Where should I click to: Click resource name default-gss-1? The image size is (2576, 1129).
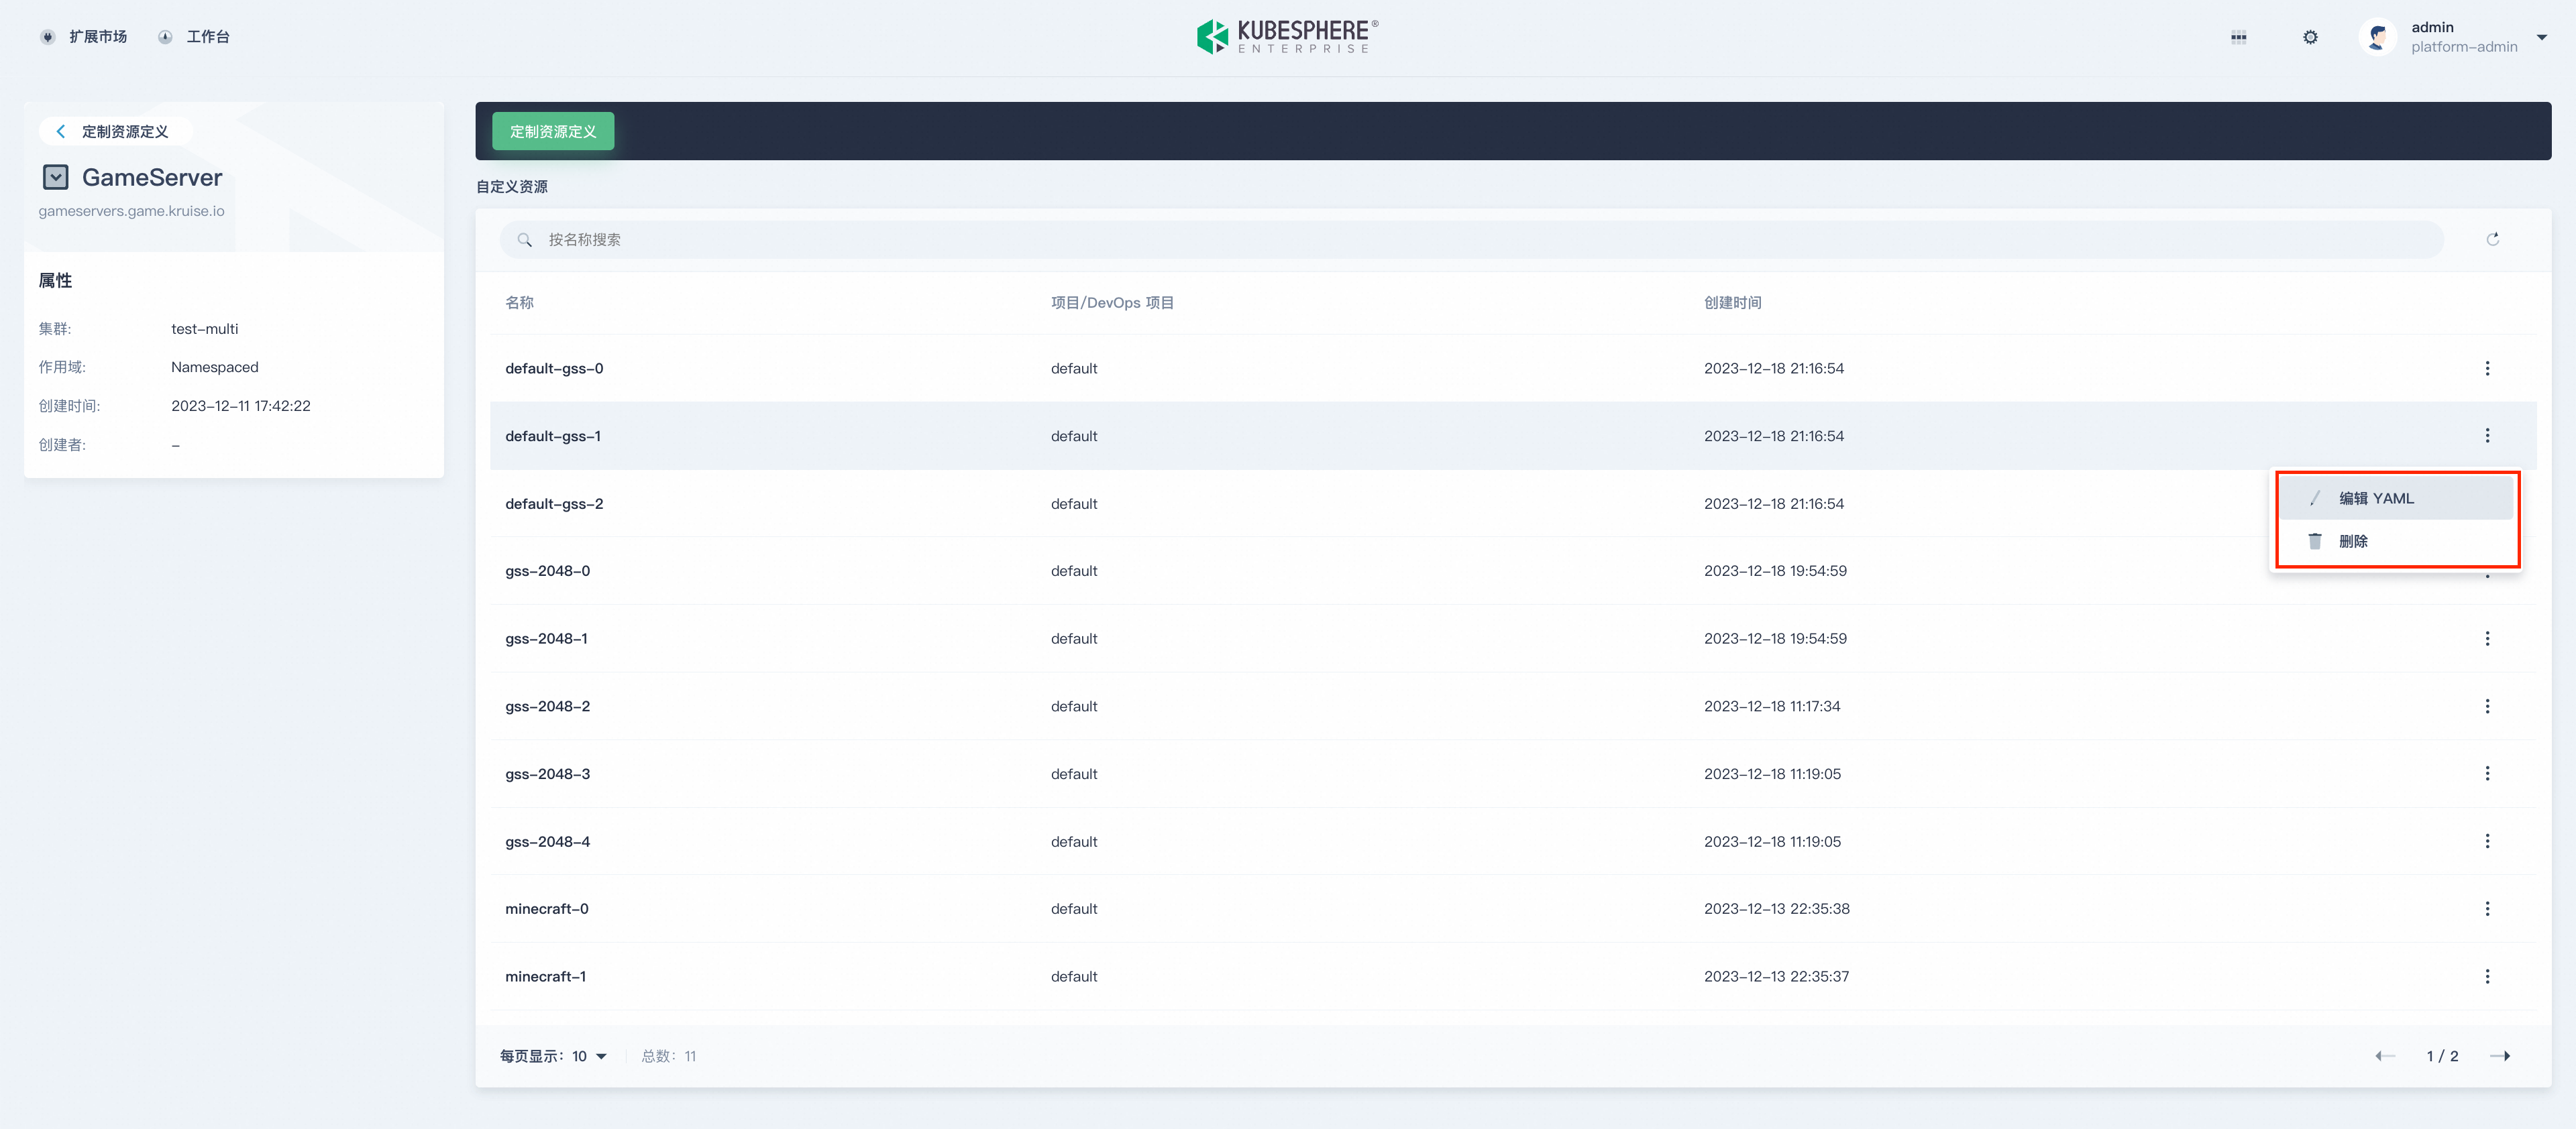553,436
